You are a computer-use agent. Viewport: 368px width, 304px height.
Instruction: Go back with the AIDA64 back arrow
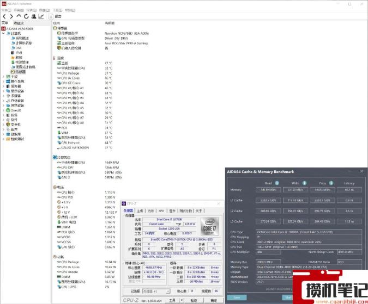click(4, 16)
